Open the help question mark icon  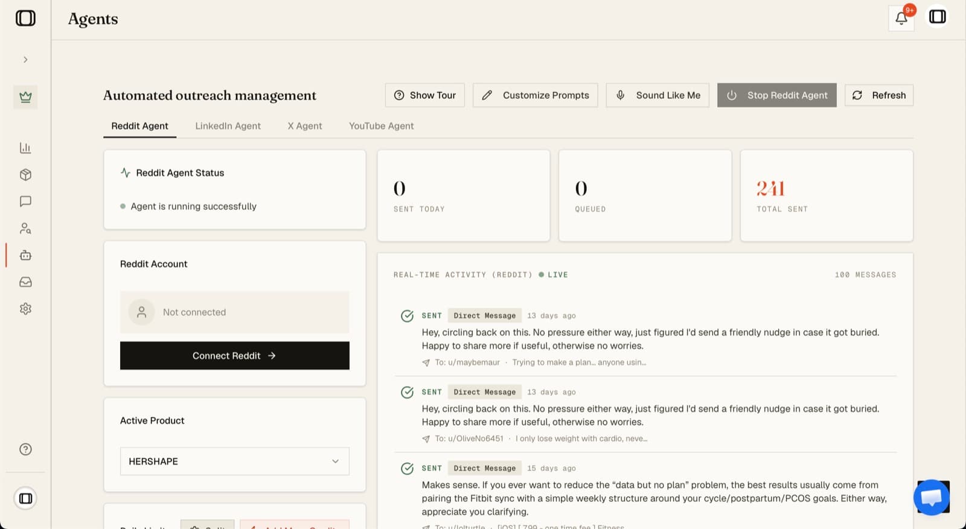[25, 449]
